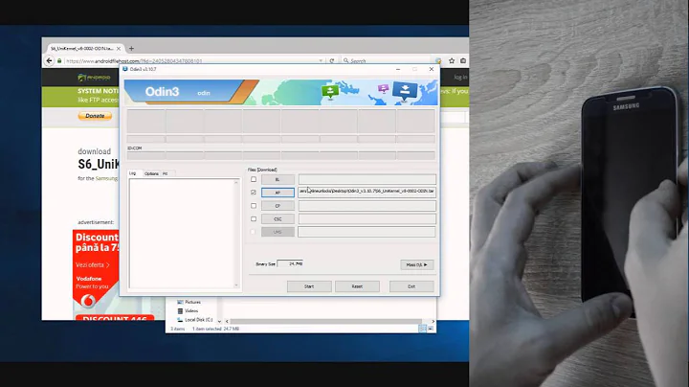Click Explorer horizontal scrollbar right arrow

click(x=433, y=321)
